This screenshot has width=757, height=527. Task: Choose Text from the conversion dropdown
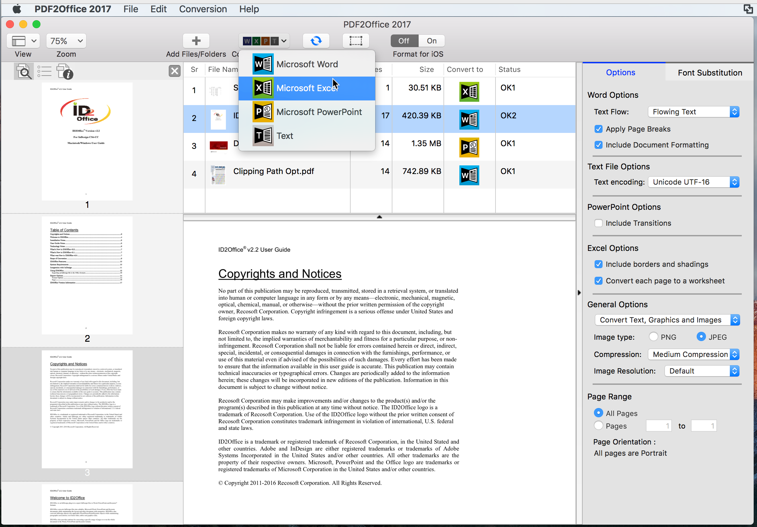307,136
